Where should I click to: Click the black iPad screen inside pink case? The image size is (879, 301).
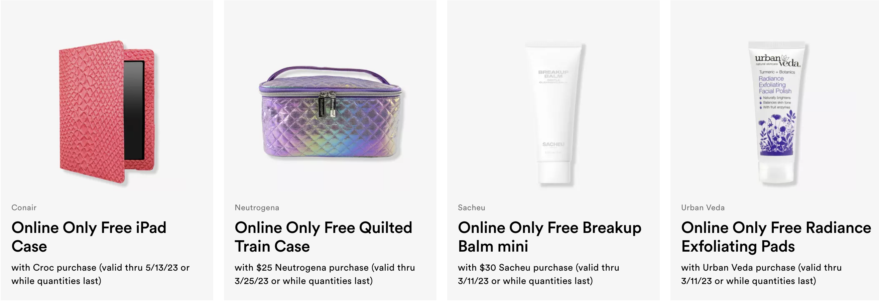pos(134,110)
